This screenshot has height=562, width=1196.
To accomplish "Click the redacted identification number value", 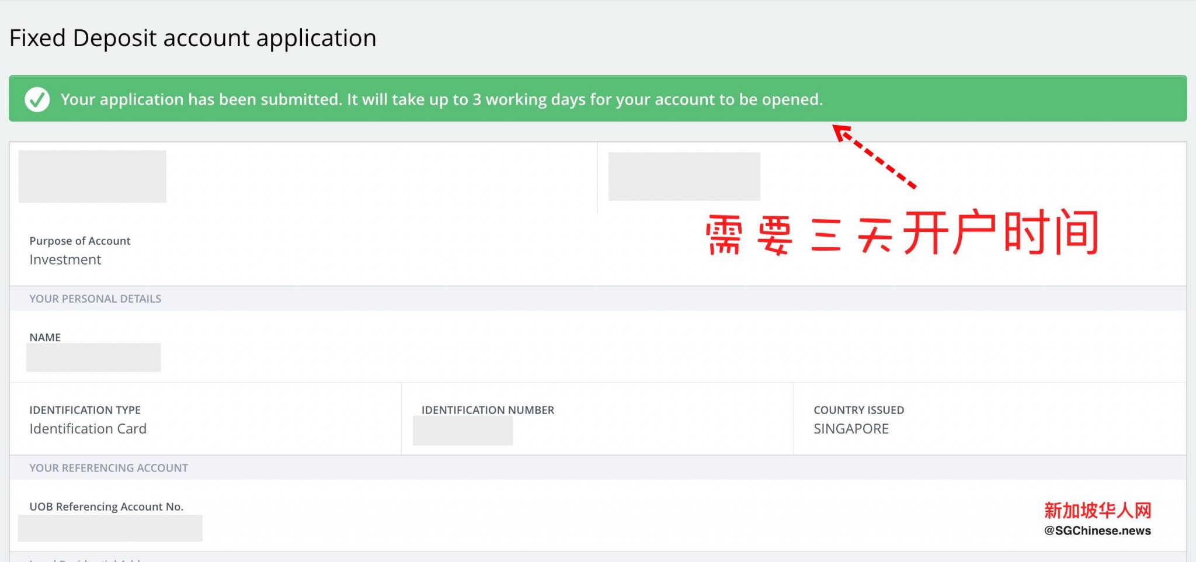I will point(463,431).
